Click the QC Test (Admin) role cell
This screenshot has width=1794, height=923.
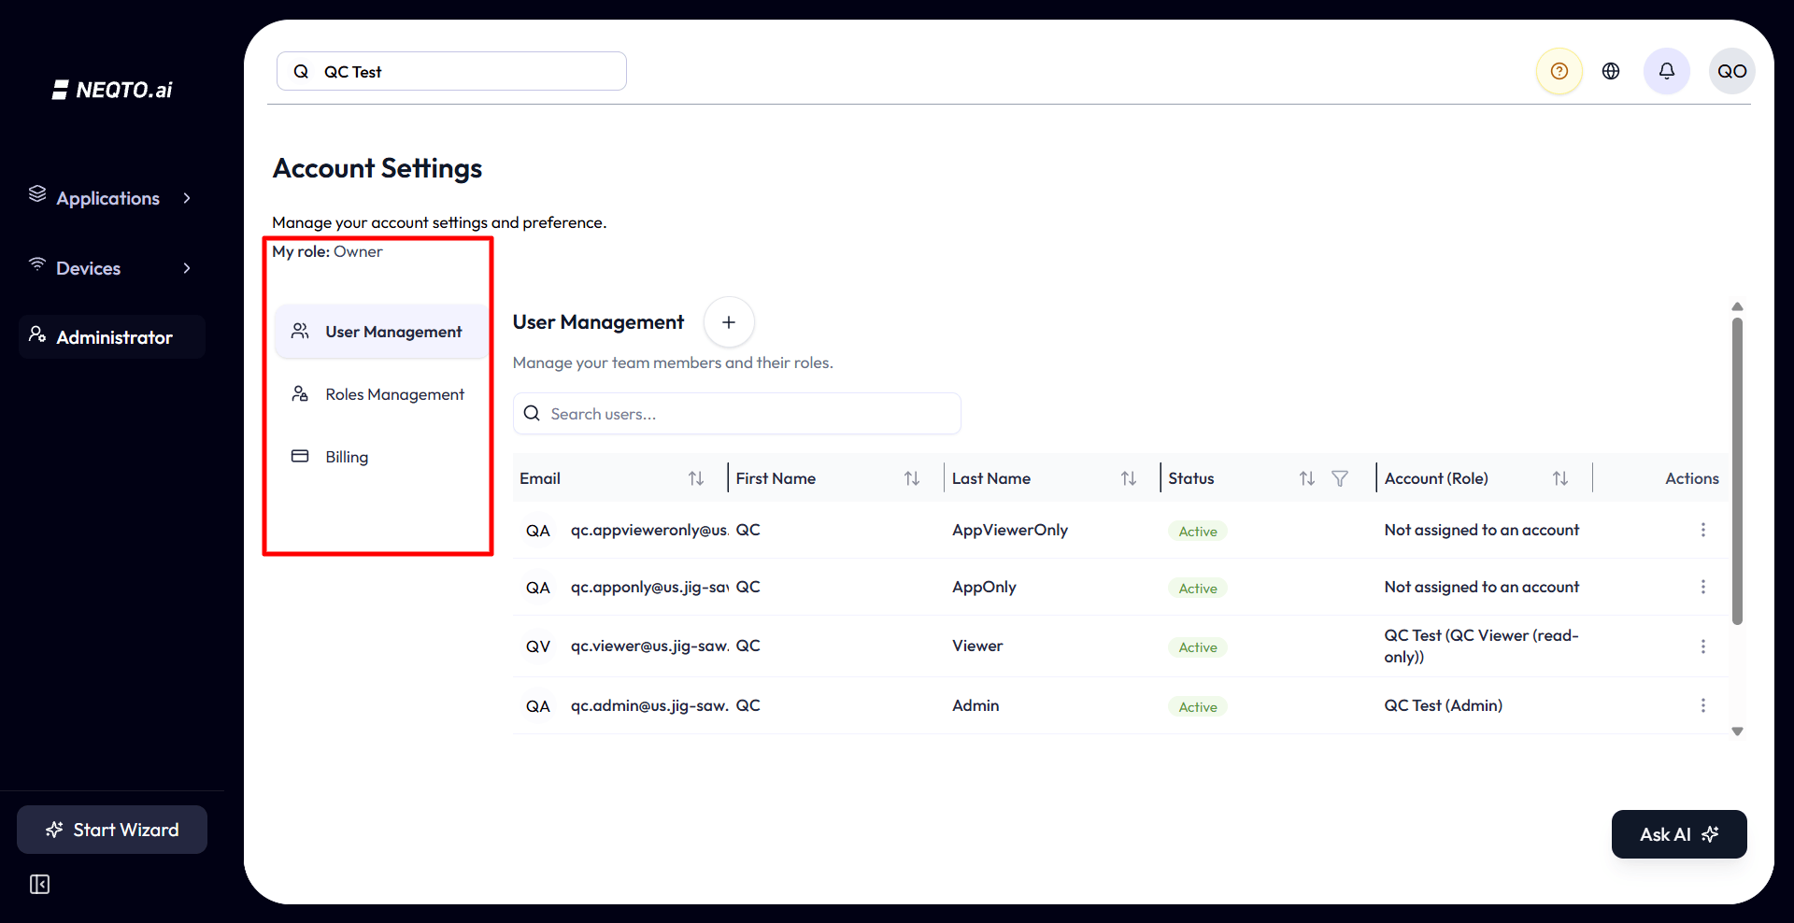pos(1444,705)
